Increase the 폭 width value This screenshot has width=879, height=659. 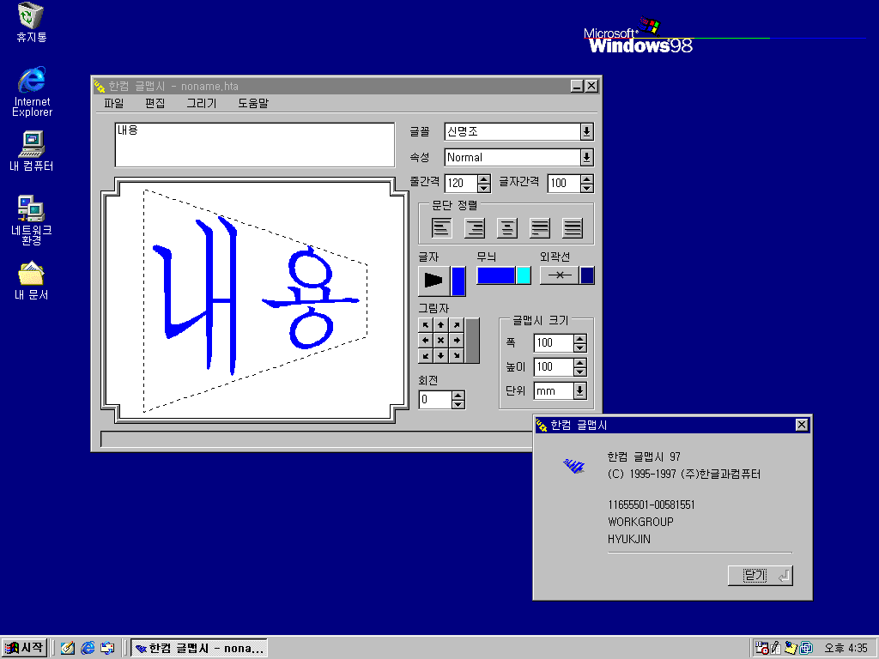580,338
